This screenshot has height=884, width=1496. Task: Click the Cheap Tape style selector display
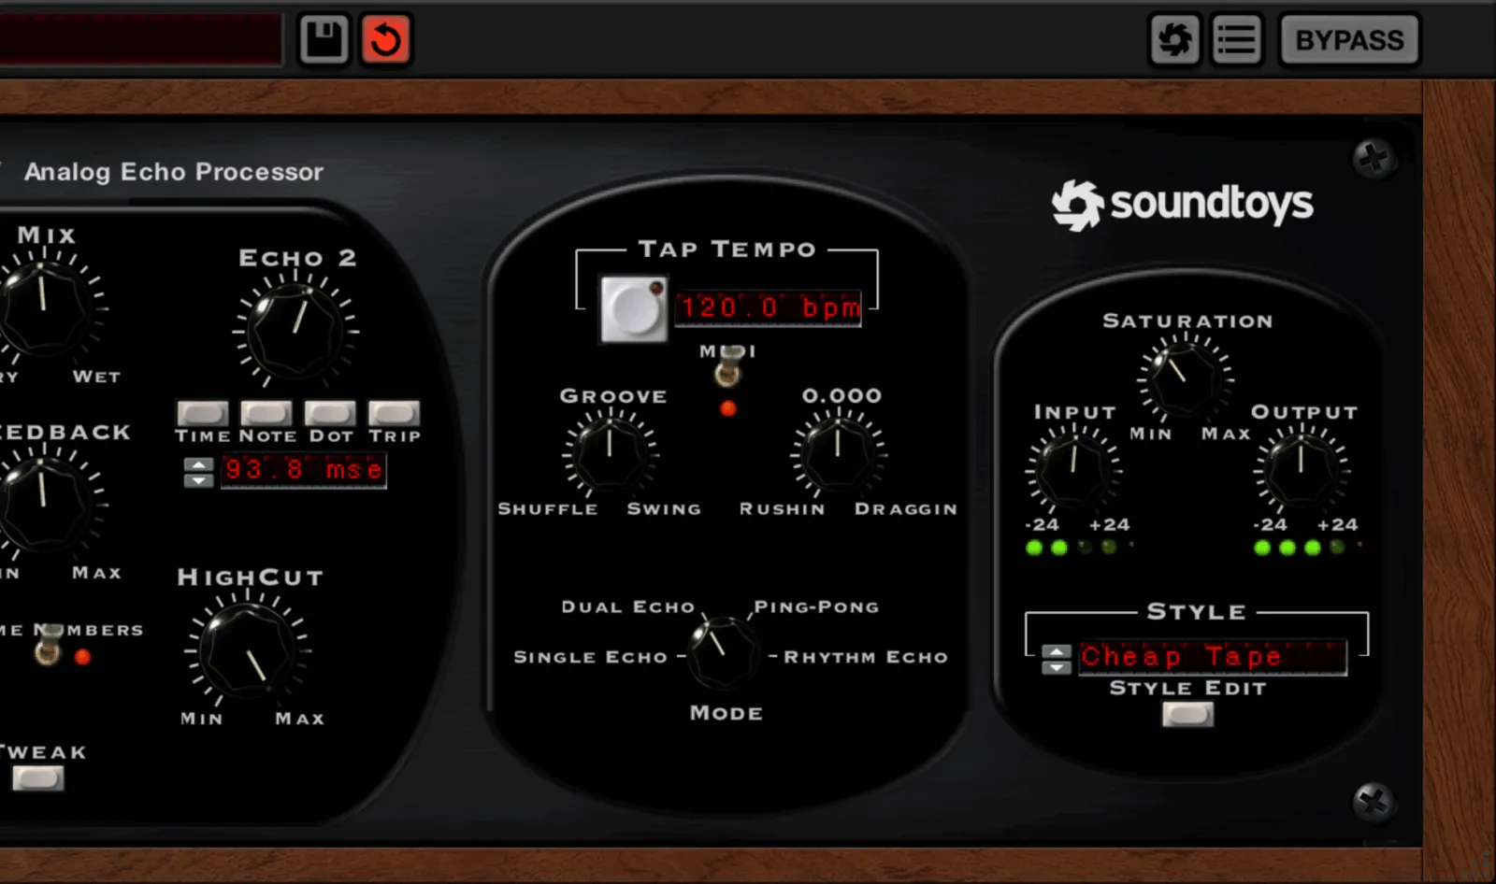point(1211,657)
